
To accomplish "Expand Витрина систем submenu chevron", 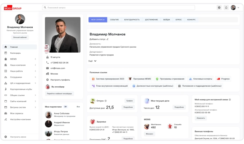I will [35, 107].
